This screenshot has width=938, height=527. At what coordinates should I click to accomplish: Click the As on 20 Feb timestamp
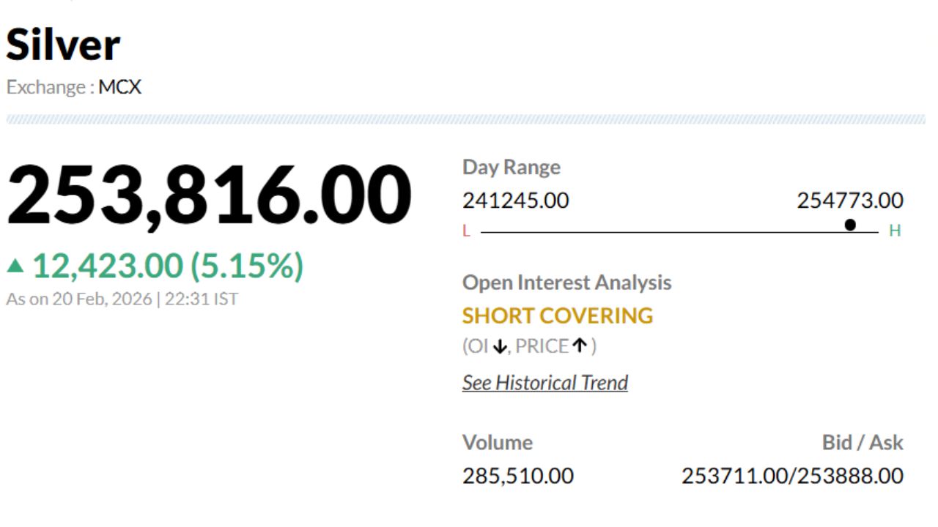click(122, 299)
